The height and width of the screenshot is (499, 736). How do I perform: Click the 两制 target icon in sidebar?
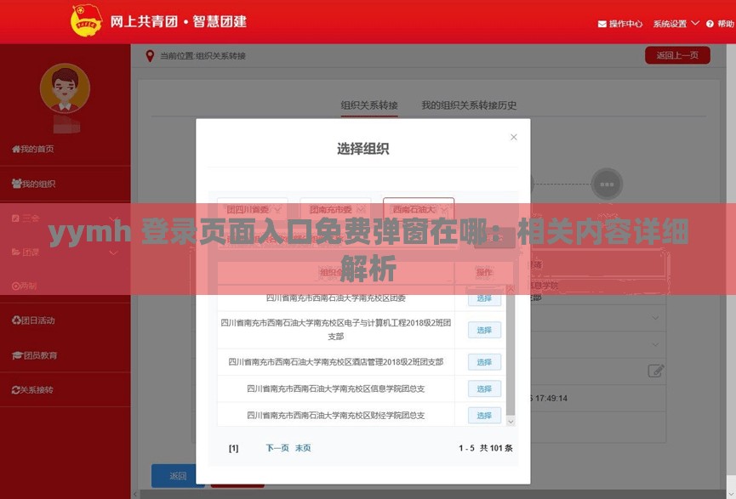[14, 285]
